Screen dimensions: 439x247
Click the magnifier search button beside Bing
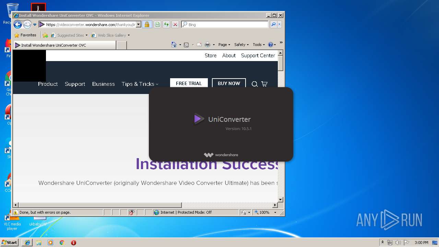coord(273,24)
